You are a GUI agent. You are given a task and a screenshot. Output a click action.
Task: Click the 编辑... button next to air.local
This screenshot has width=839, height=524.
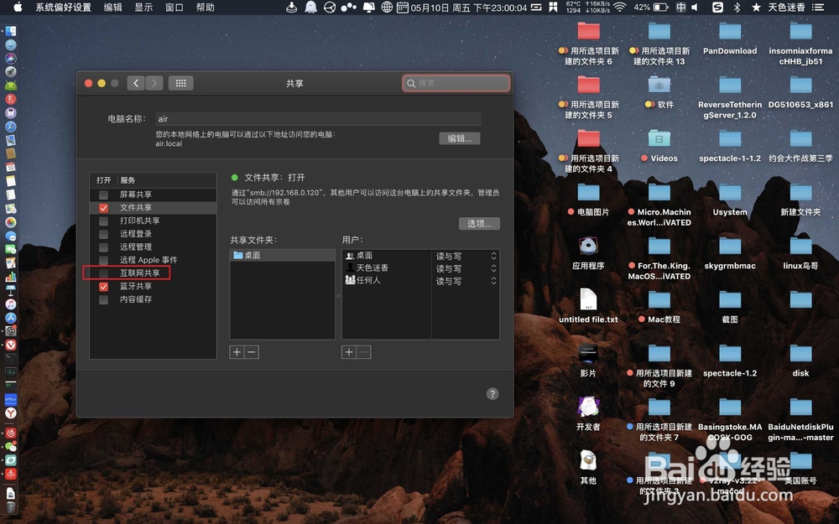click(460, 138)
